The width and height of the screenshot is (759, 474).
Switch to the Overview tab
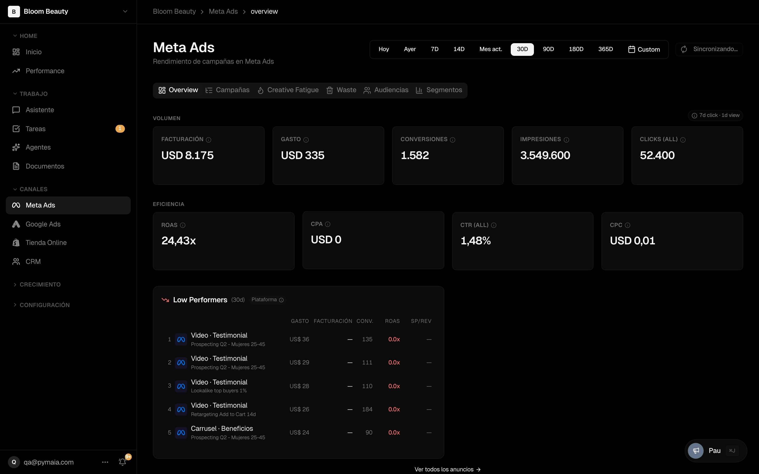[178, 90]
